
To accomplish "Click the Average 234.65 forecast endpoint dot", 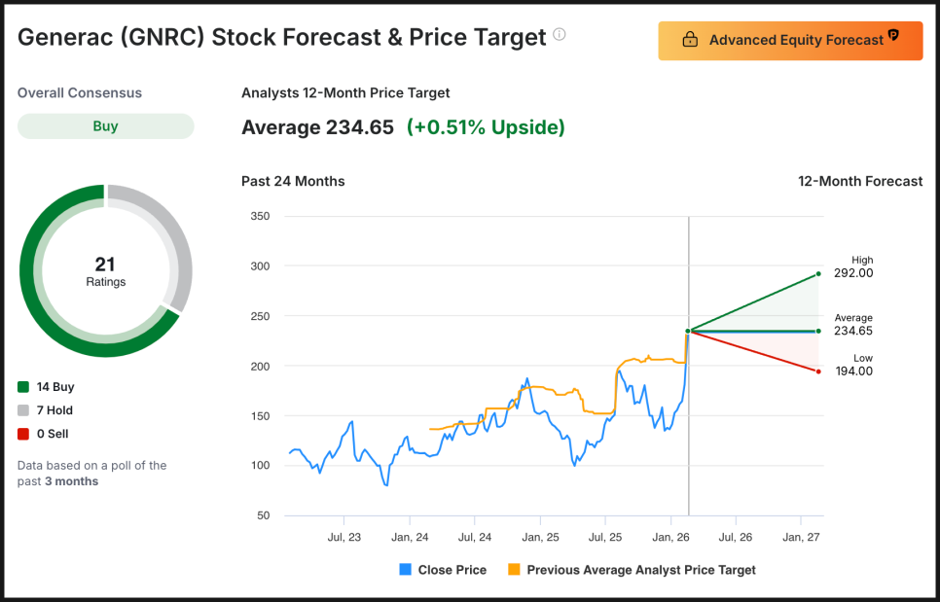I will [x=818, y=331].
